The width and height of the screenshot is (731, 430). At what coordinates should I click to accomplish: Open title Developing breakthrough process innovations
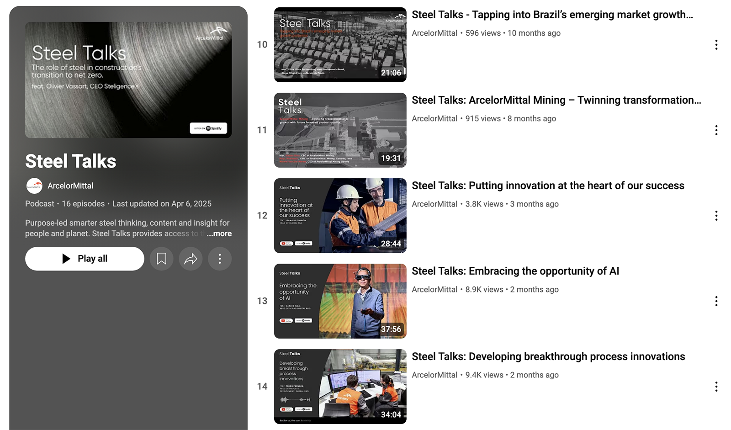(548, 356)
